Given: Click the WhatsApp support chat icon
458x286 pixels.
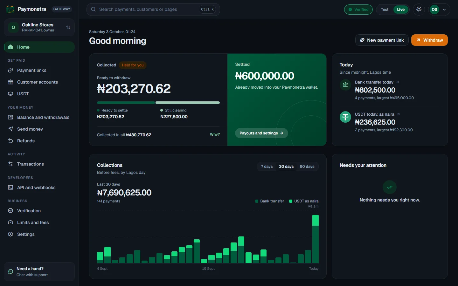Looking at the screenshot, I should tap(10, 271).
